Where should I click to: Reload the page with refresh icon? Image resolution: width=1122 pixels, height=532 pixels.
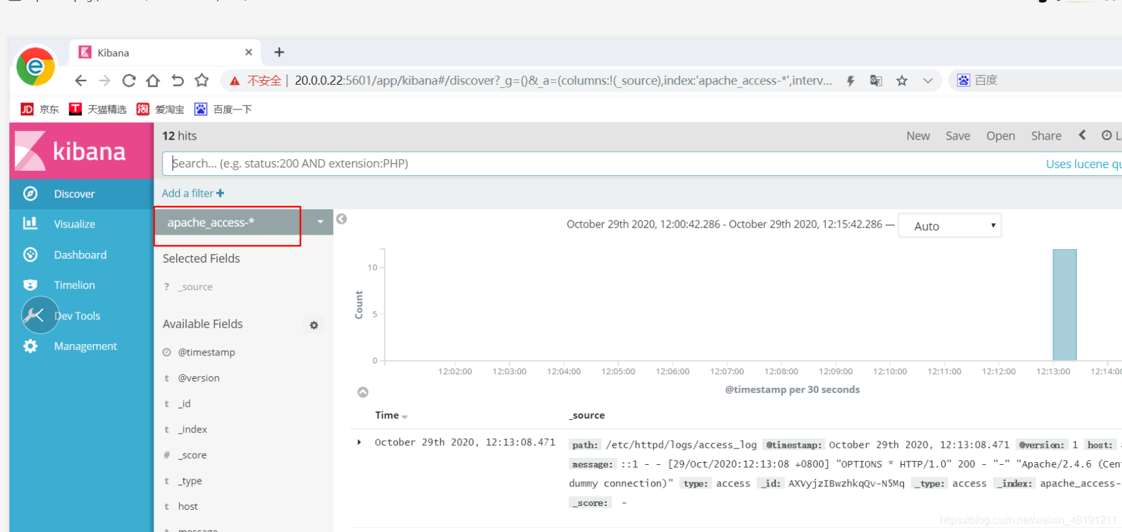click(x=129, y=80)
